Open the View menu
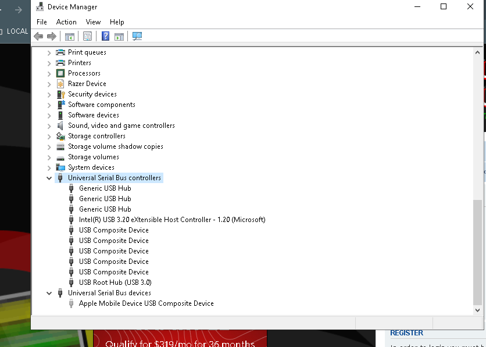 (93, 22)
